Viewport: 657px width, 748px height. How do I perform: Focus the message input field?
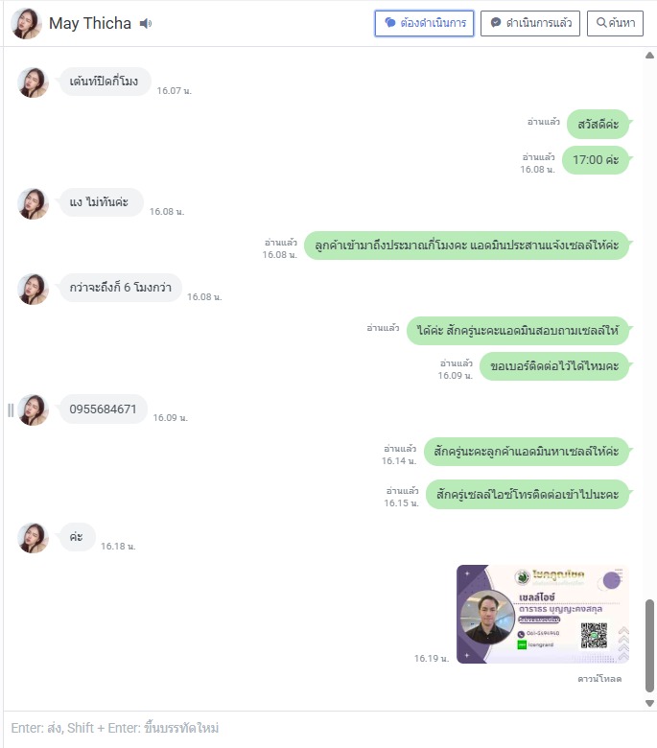pyautogui.click(x=328, y=728)
